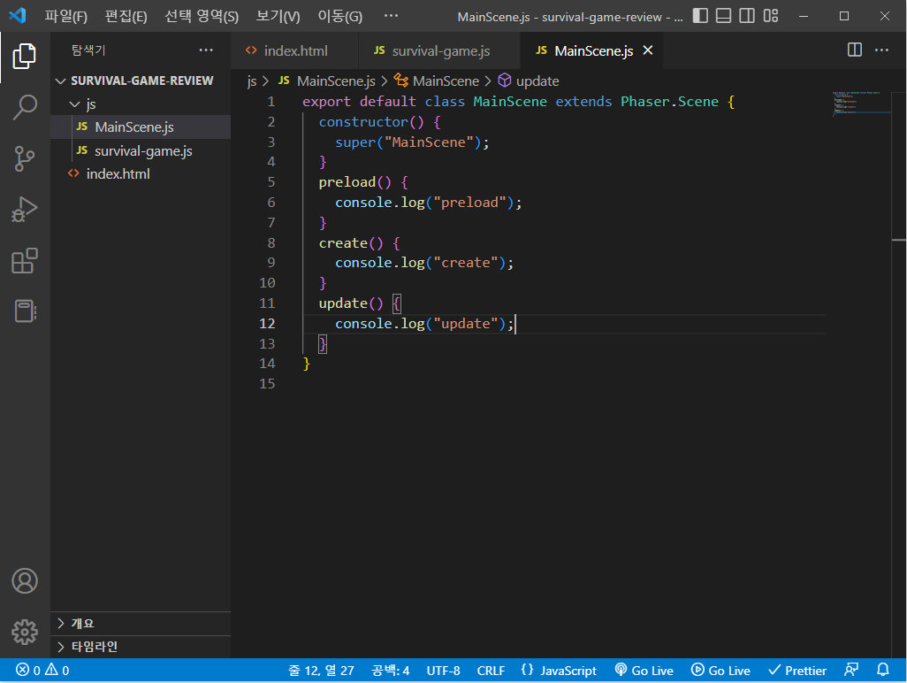Viewport: 907px width, 683px height.
Task: Click the warnings count in status bar
Action: (x=57, y=671)
